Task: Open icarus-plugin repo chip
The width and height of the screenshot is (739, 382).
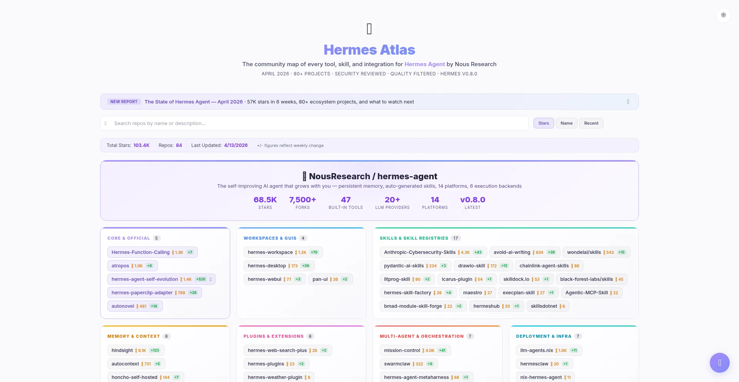Action: [x=467, y=279]
